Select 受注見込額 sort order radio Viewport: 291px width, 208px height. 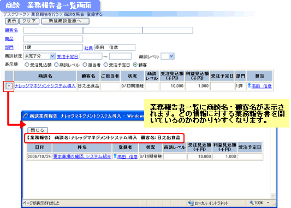pos(27,65)
